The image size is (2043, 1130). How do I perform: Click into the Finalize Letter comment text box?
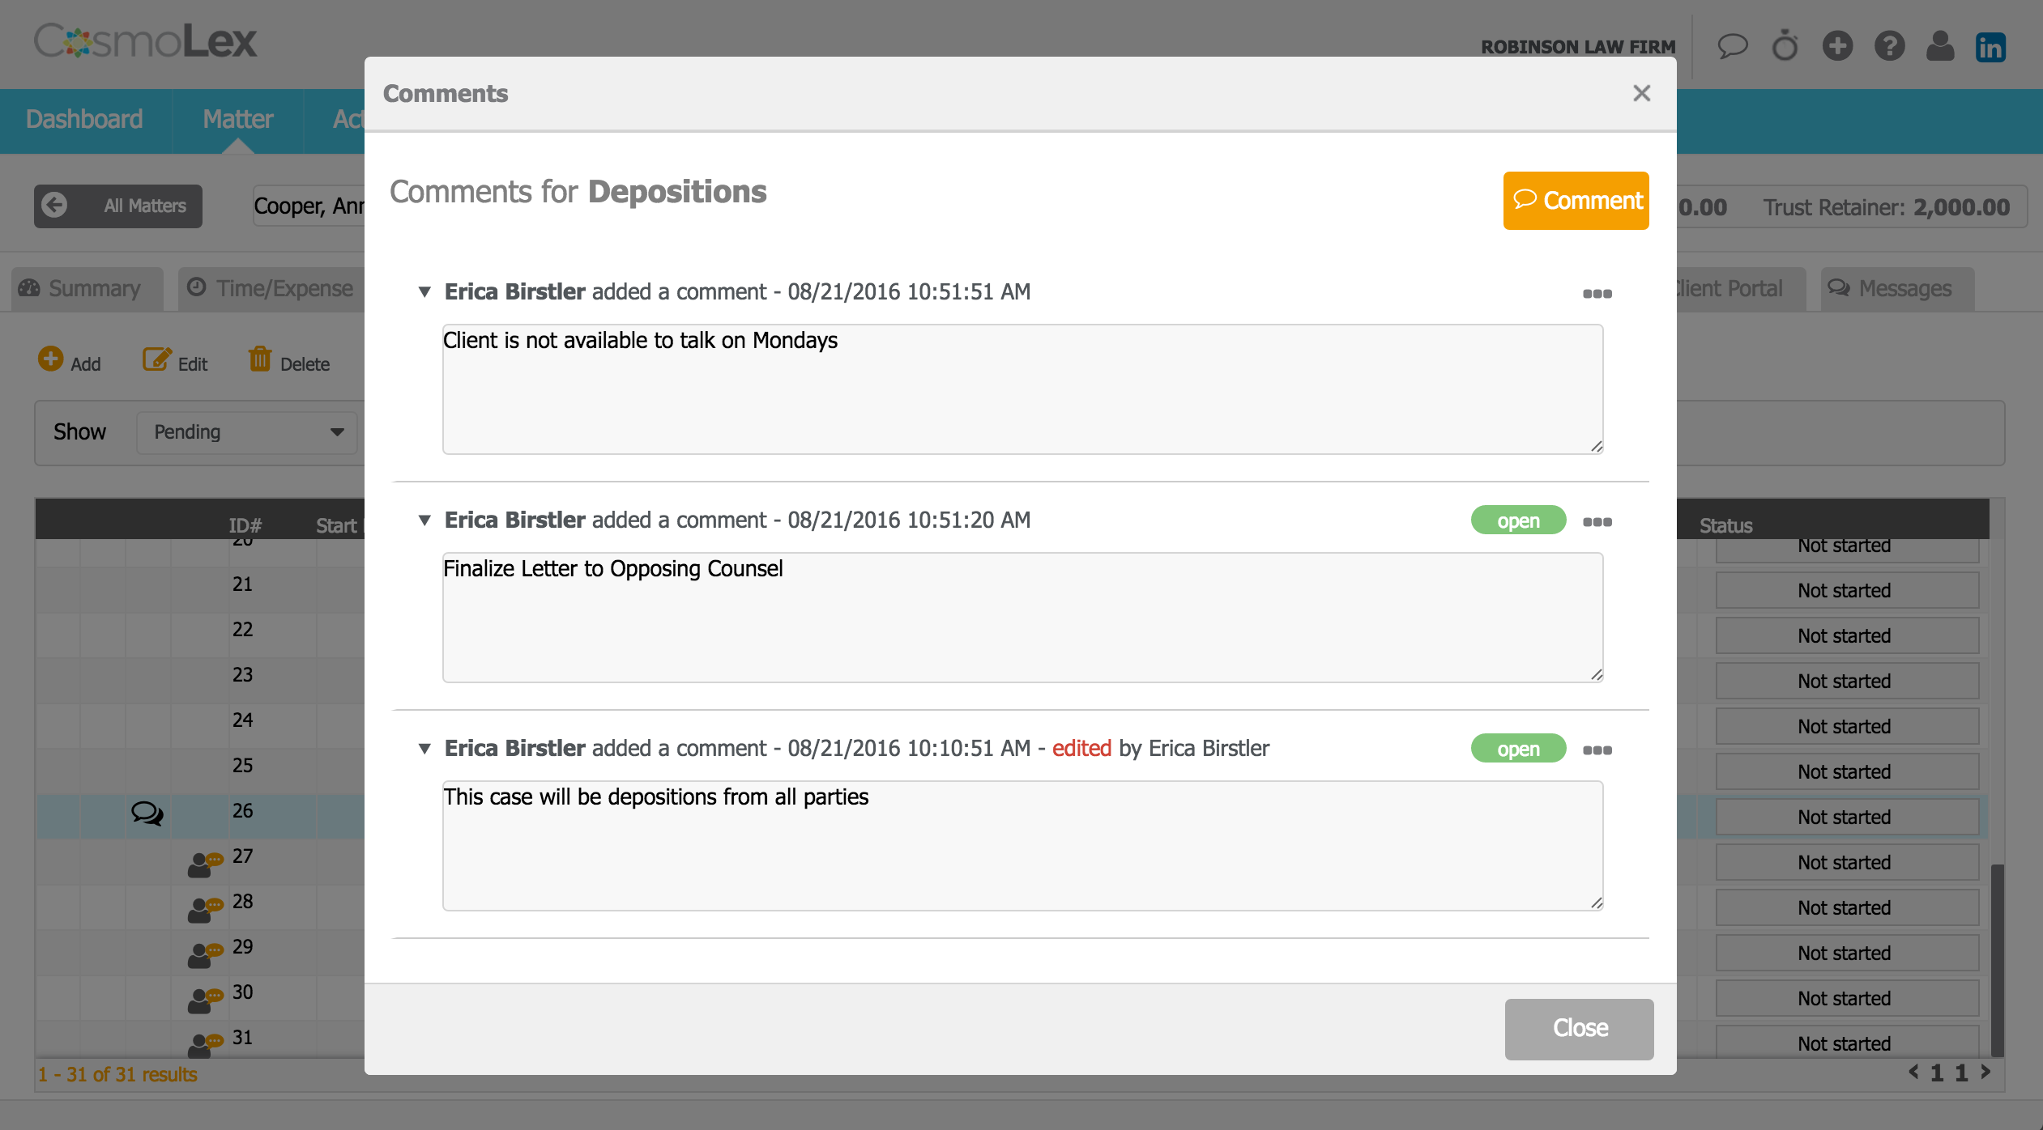pos(1021,618)
